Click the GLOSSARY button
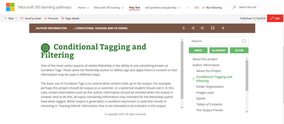 point(219,51)
